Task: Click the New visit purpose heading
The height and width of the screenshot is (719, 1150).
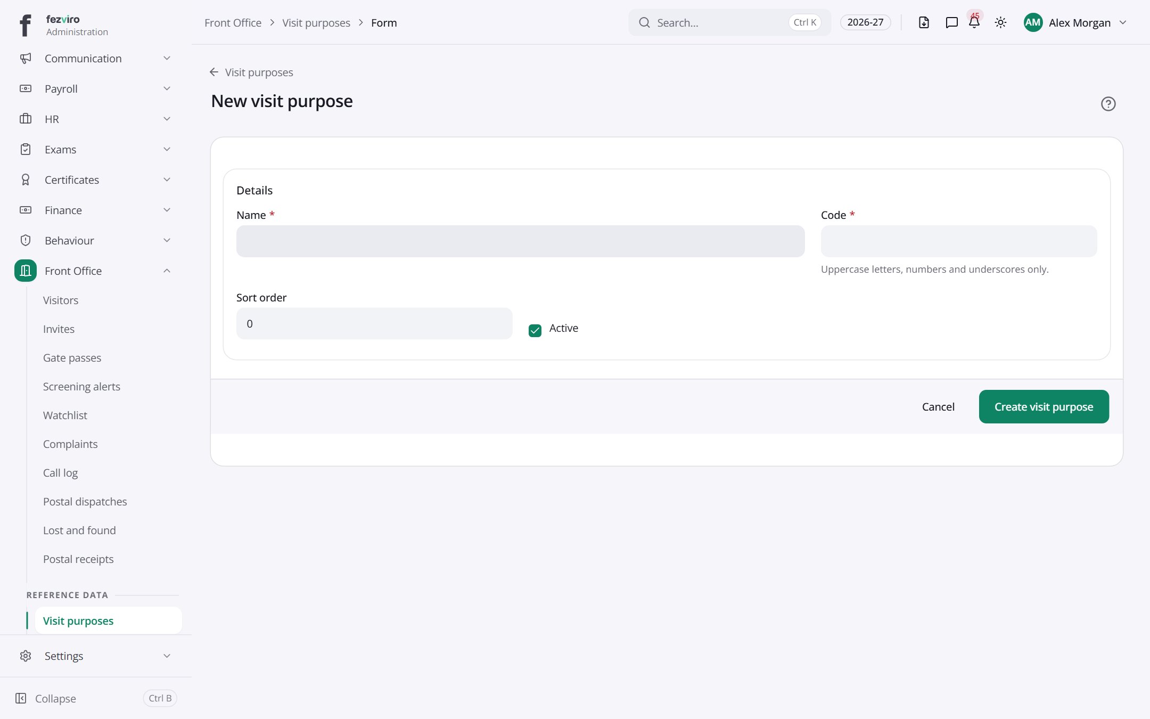Action: point(282,101)
